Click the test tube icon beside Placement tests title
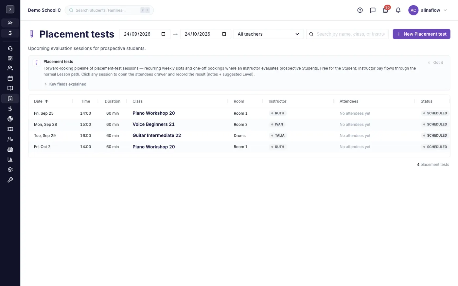Screen dimensions: 458x286 (32, 34)
